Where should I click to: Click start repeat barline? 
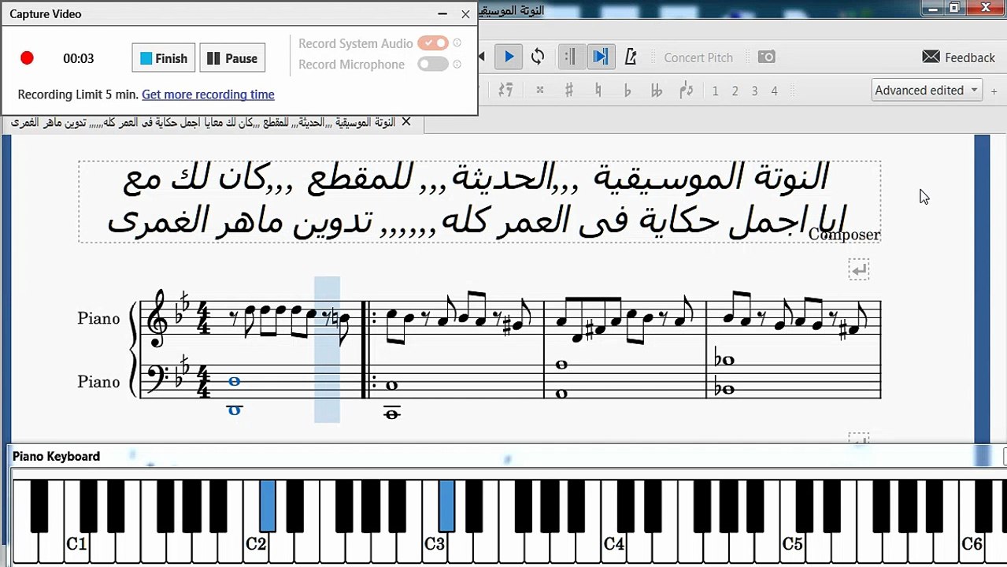click(368, 350)
